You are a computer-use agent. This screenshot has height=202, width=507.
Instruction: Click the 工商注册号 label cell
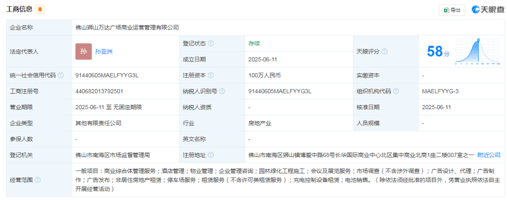coord(39,91)
